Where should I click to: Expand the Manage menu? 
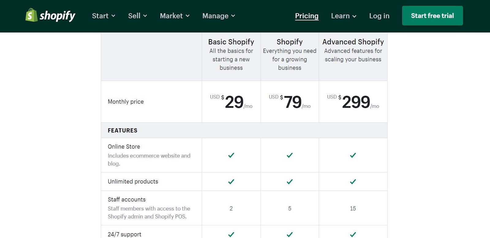[219, 16]
